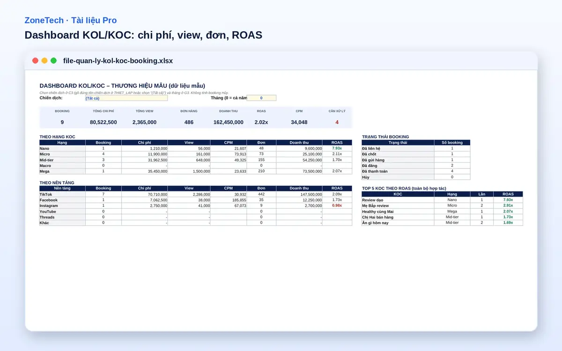The height and width of the screenshot is (351, 562).
Task: Select the total view value 2,365,000
Action: pyautogui.click(x=144, y=122)
